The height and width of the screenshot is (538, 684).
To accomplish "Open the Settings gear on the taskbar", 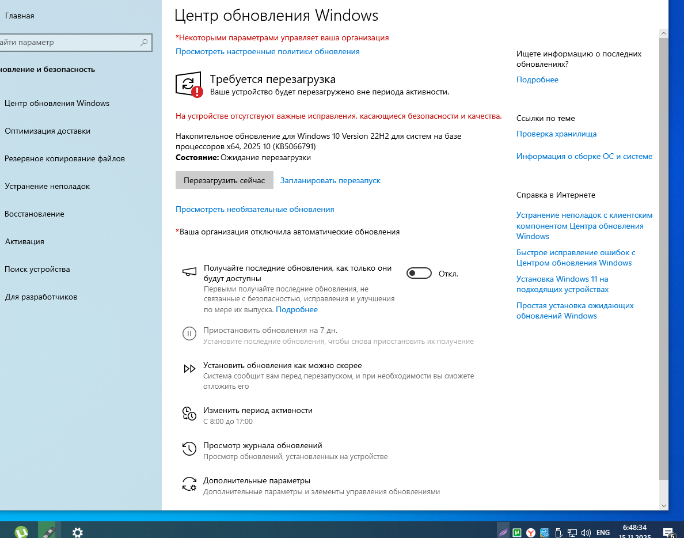I will pos(77,532).
